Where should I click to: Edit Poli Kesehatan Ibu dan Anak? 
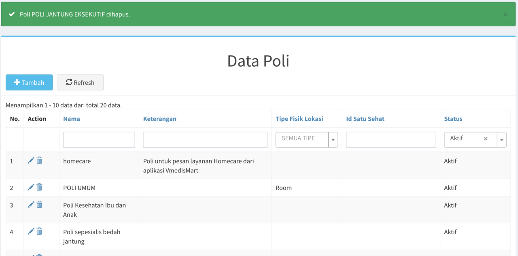coord(31,205)
